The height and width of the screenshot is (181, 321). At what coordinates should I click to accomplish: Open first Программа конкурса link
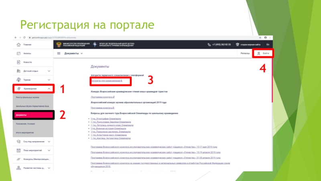[103, 97]
